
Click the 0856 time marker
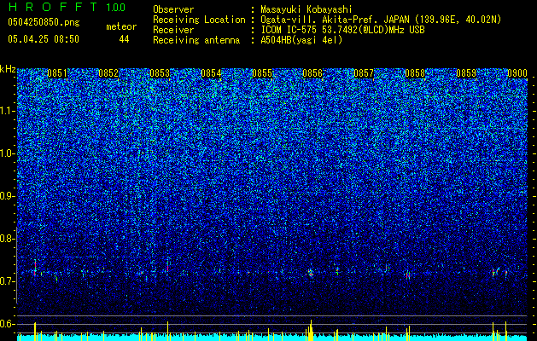pyautogui.click(x=312, y=73)
